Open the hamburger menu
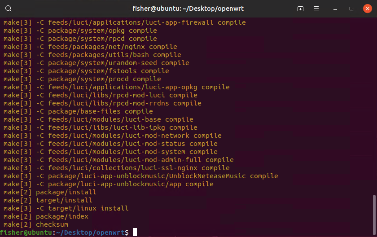This screenshot has width=377, height=237. pyautogui.click(x=316, y=9)
